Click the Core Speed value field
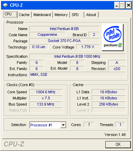 (46, 92)
